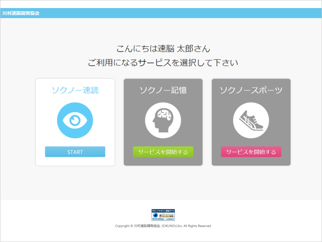322x242 pixels.
Task: Click the blue eye icon for ソクノー速読
Action: [x=75, y=120]
